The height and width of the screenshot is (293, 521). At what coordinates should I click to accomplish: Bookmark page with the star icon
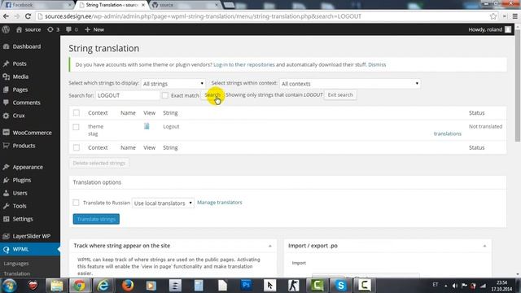pyautogui.click(x=493, y=16)
